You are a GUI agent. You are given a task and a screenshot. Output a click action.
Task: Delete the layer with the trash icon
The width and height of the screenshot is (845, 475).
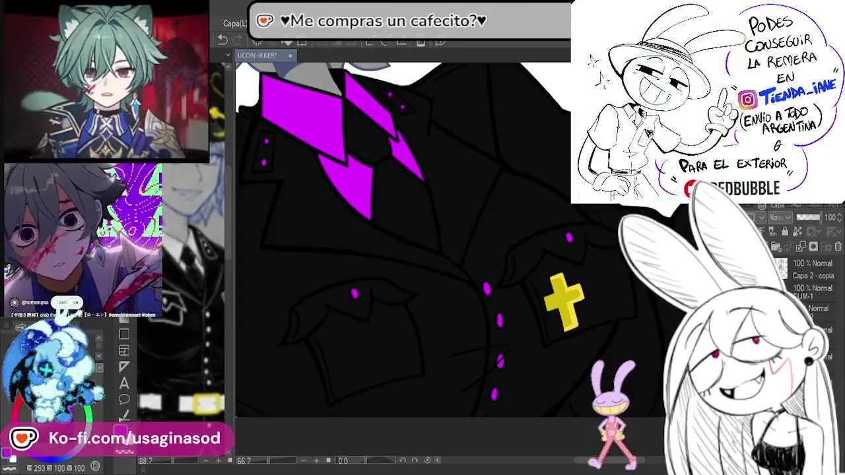[838, 246]
